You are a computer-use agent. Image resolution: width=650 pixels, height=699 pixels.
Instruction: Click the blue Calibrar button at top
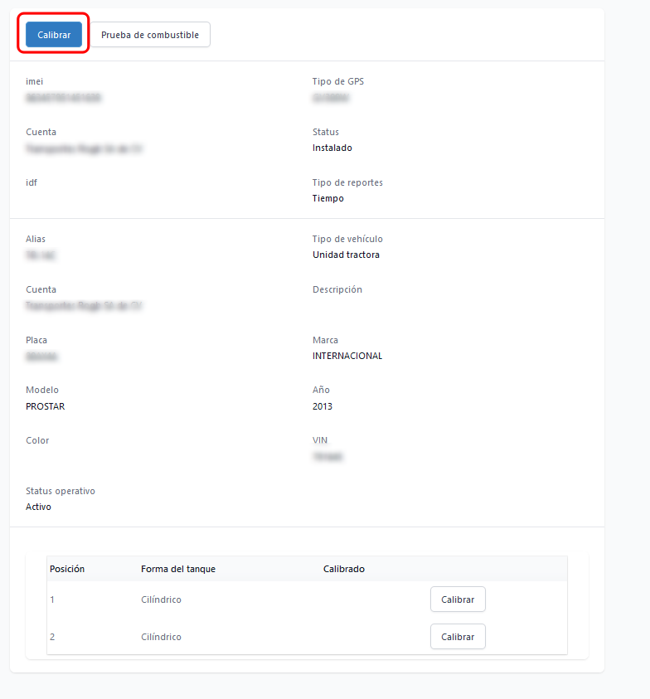click(54, 35)
